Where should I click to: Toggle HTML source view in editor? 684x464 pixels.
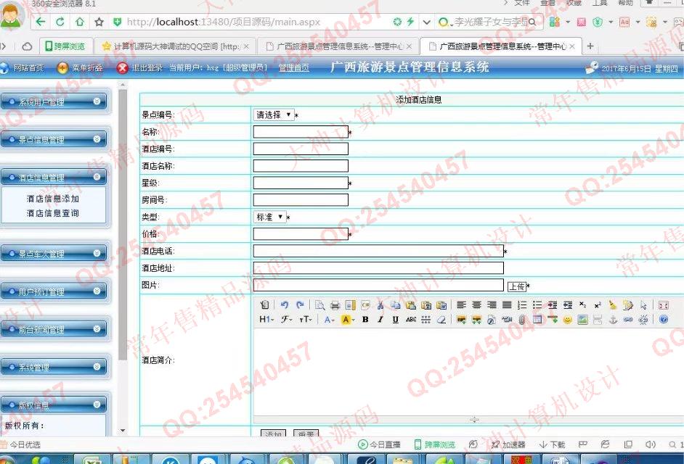click(264, 305)
